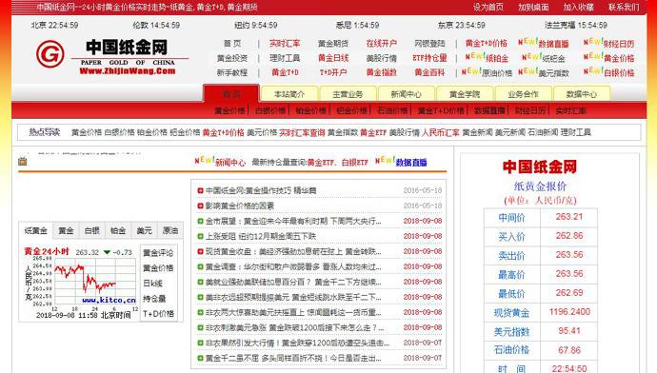Open 日k线 beside the chart
This screenshot has width=657, height=373.
[x=152, y=284]
